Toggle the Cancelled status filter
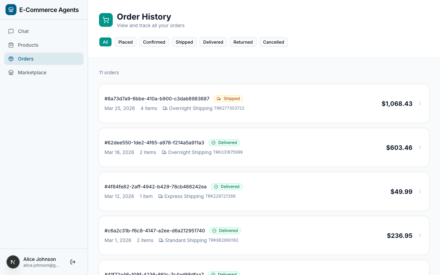440x275 pixels. tap(274, 42)
